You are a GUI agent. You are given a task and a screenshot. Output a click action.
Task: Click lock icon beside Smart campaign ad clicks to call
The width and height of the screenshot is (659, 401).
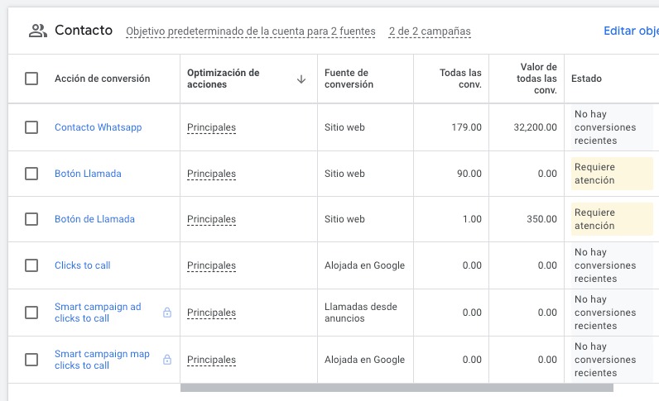pyautogui.click(x=167, y=313)
